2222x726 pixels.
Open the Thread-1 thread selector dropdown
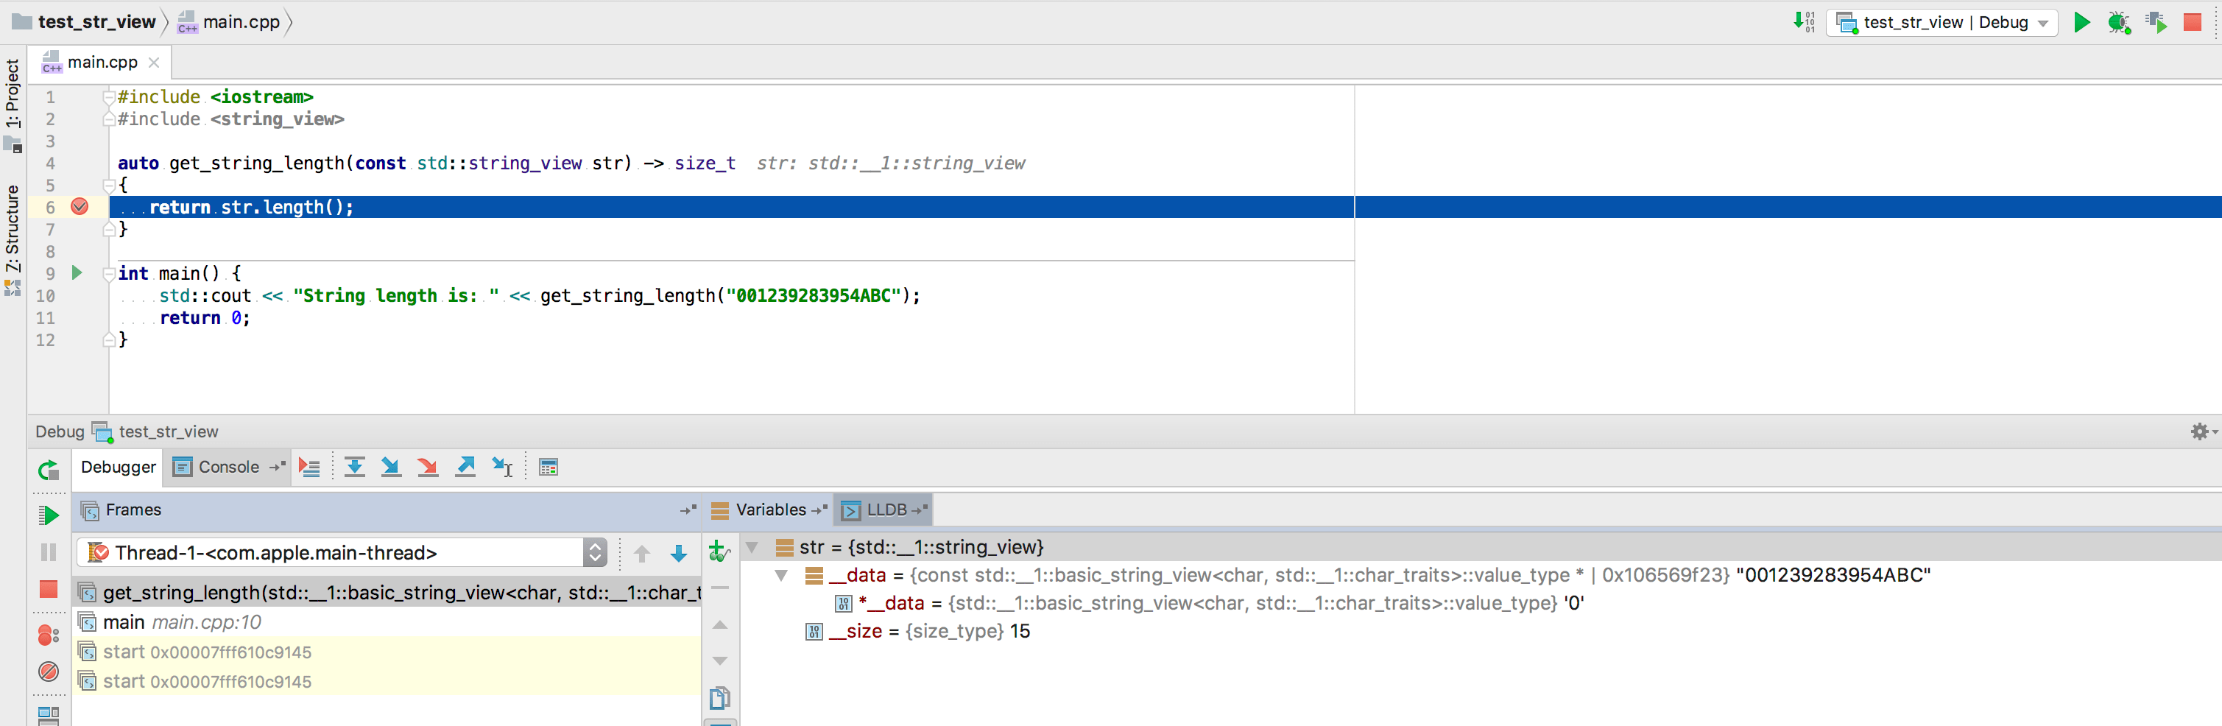(x=593, y=553)
